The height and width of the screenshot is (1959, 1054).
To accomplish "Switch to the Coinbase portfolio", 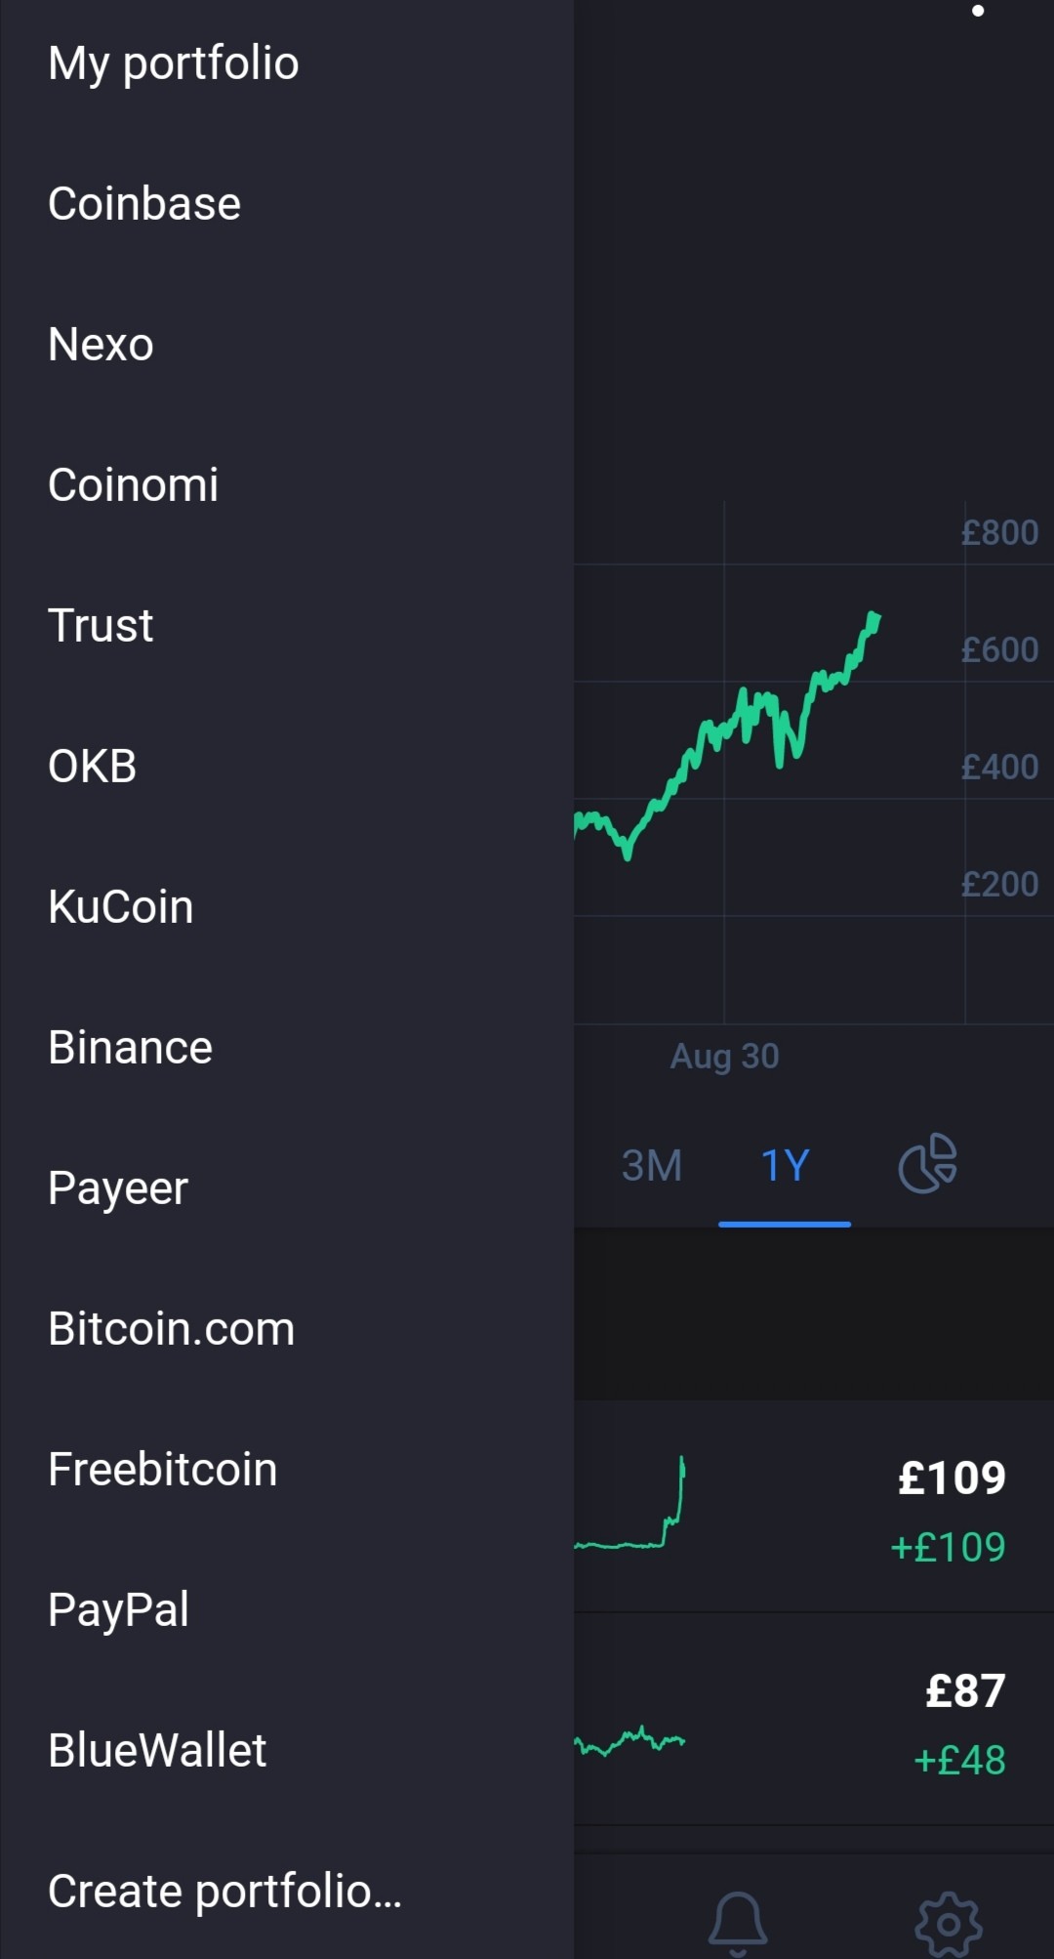I will point(287,204).
